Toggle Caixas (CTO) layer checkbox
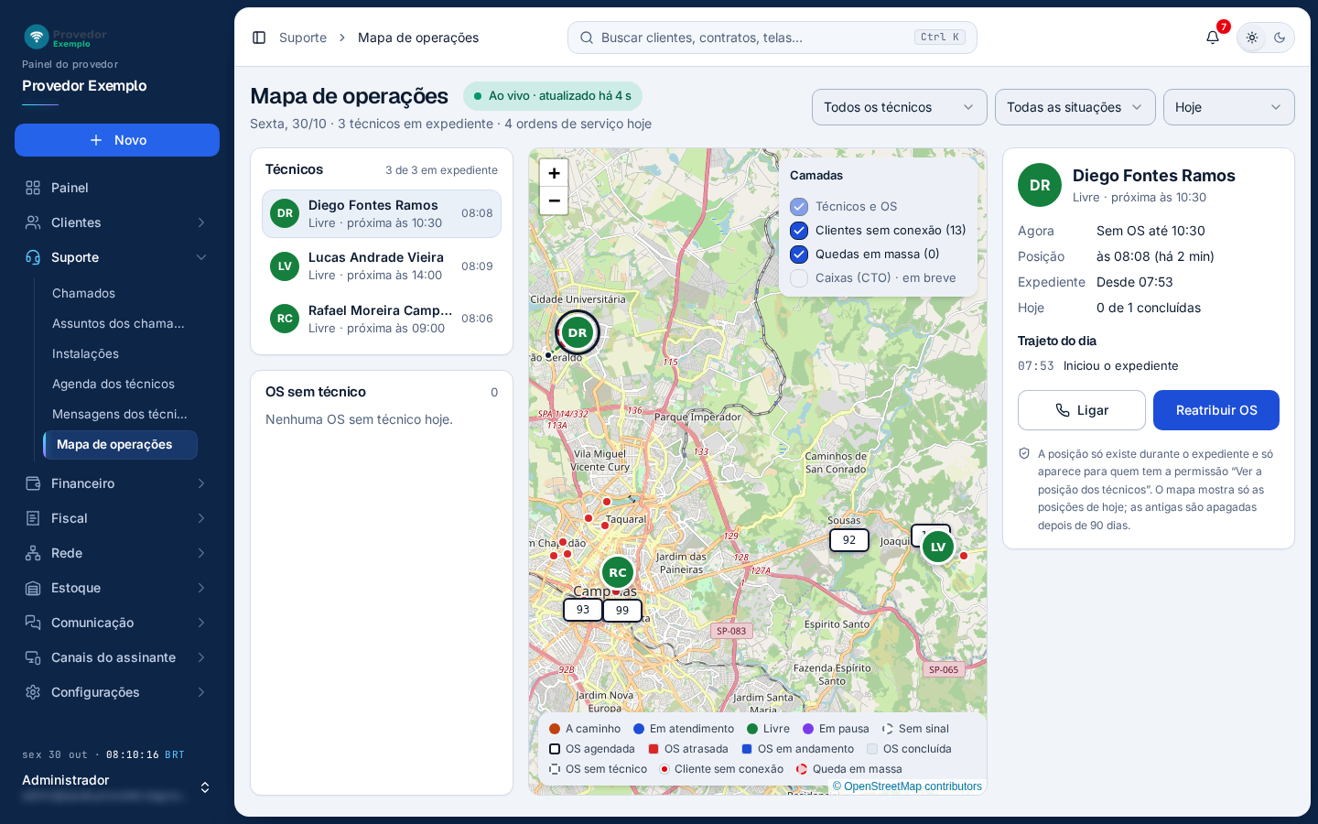Screen dimensions: 1318x824 coord(799,278)
